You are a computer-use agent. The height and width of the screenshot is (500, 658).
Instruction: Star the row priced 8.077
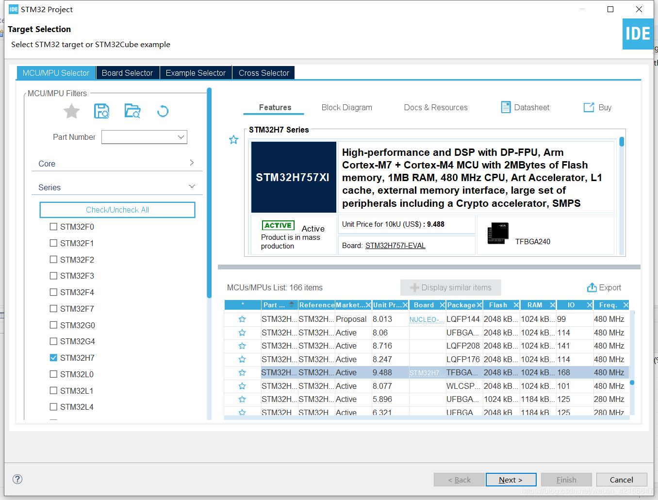(242, 386)
